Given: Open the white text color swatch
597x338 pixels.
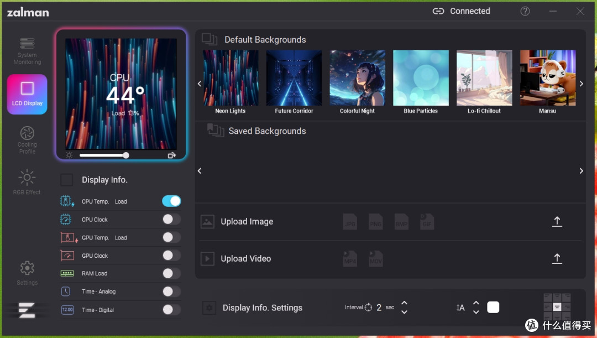Looking at the screenshot, I should coord(493,307).
